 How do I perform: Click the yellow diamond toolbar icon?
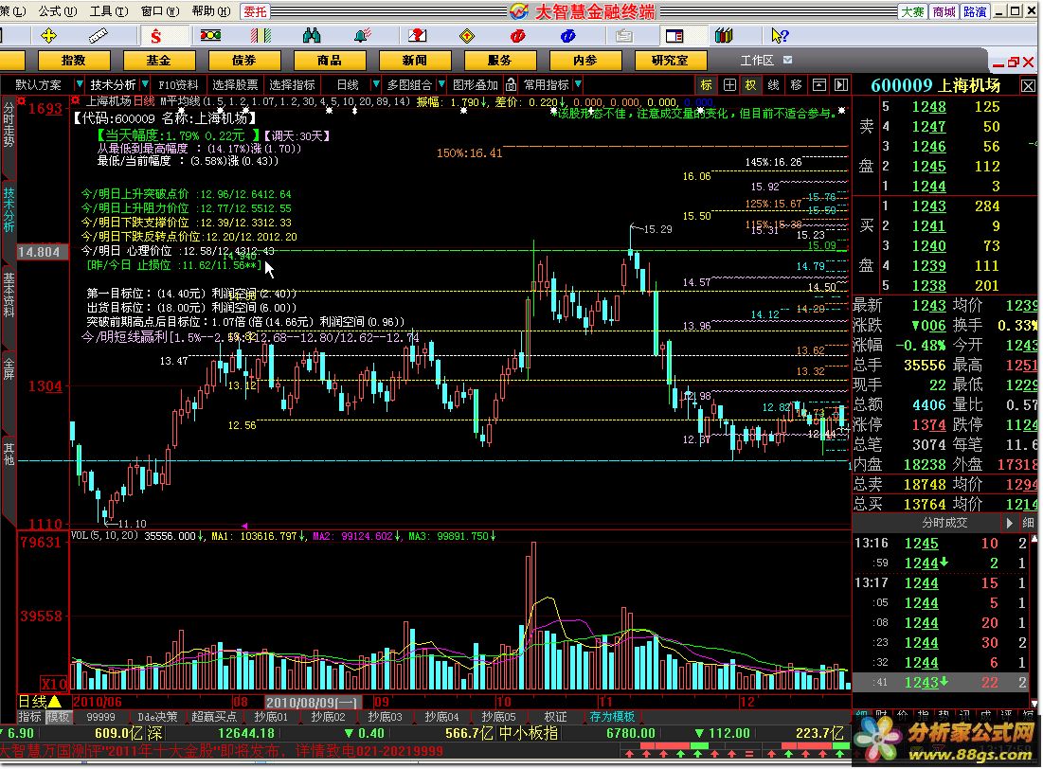click(467, 35)
